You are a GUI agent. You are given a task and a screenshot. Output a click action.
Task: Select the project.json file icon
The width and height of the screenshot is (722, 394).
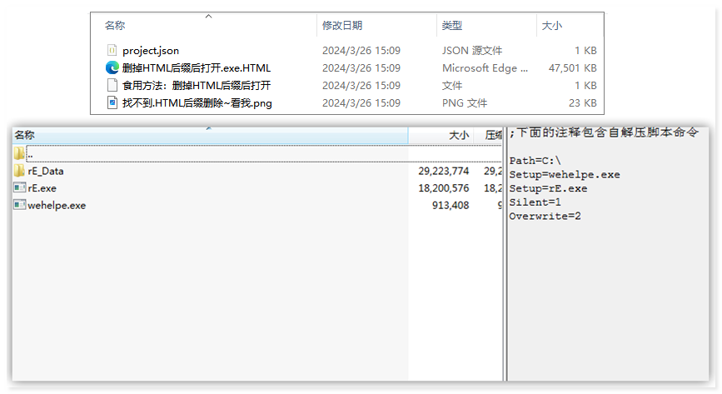click(x=112, y=50)
